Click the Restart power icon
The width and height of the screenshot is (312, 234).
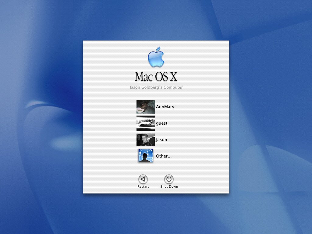143,179
